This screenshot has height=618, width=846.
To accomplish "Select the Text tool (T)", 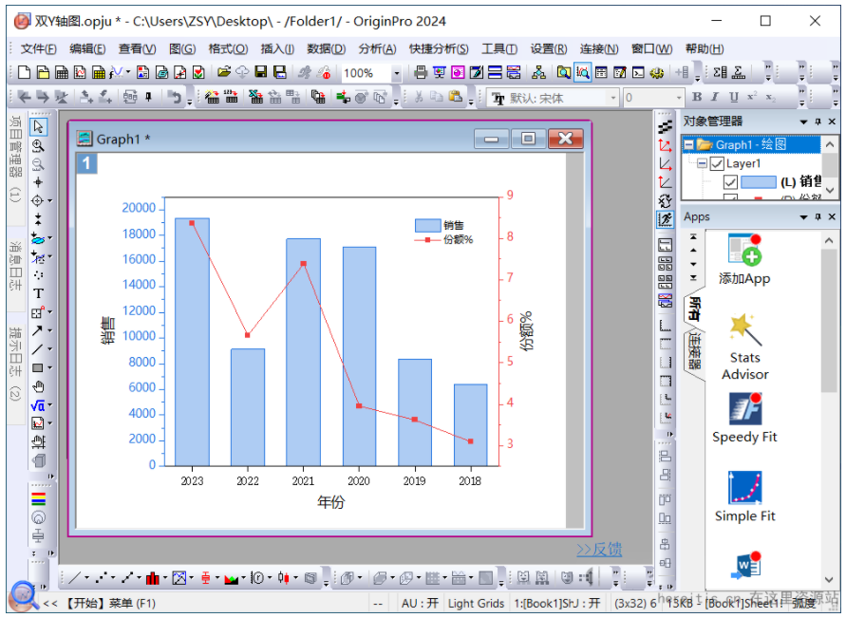I will tap(38, 293).
